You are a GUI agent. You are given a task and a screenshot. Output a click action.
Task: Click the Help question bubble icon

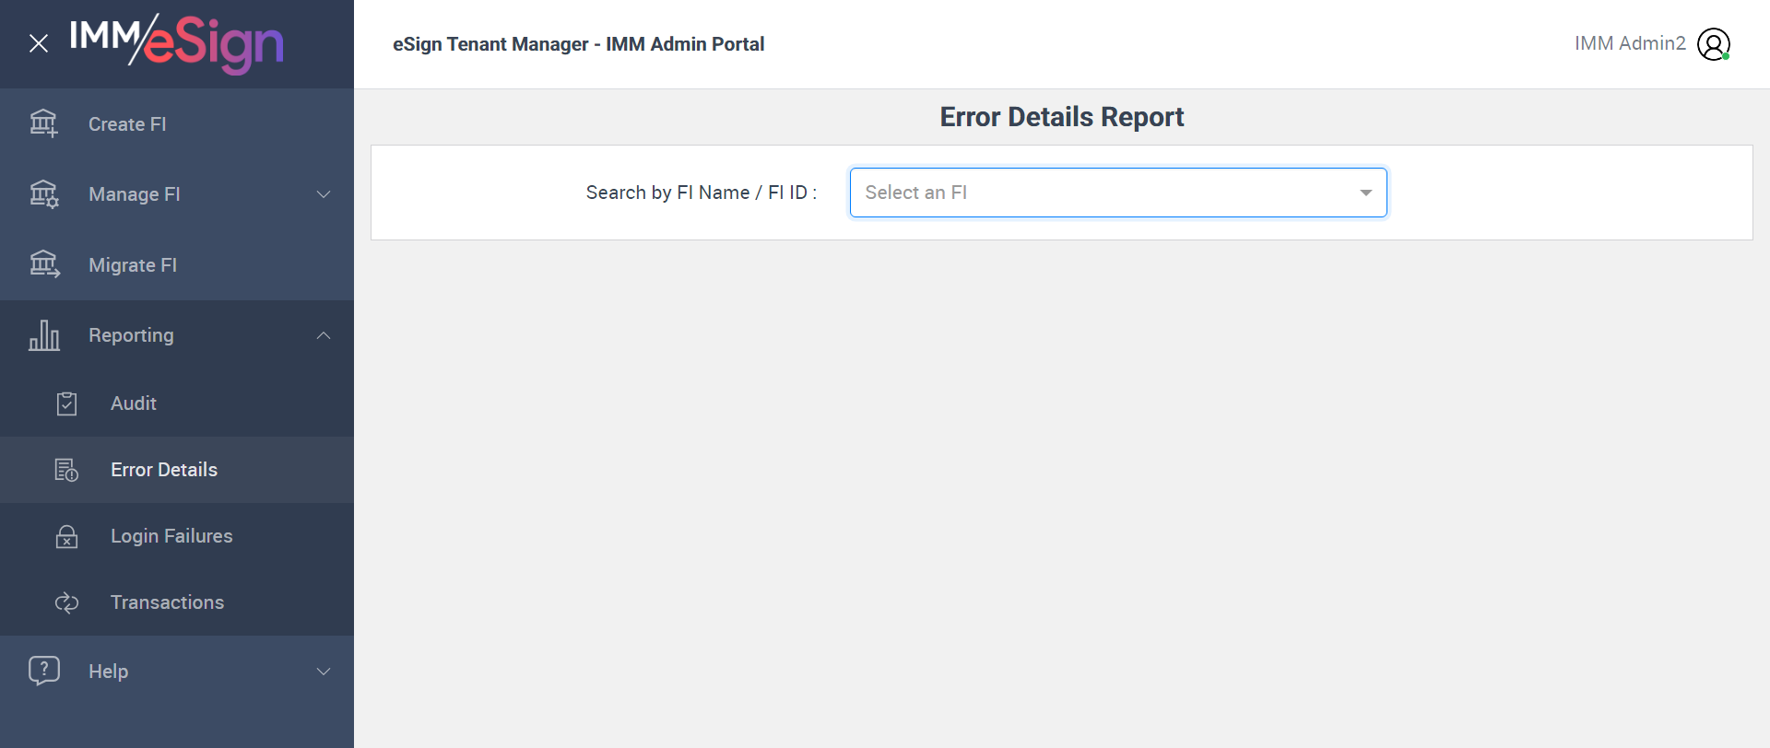[x=43, y=671]
